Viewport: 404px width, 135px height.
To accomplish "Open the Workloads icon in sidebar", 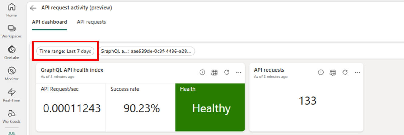I will (x=12, y=116).
